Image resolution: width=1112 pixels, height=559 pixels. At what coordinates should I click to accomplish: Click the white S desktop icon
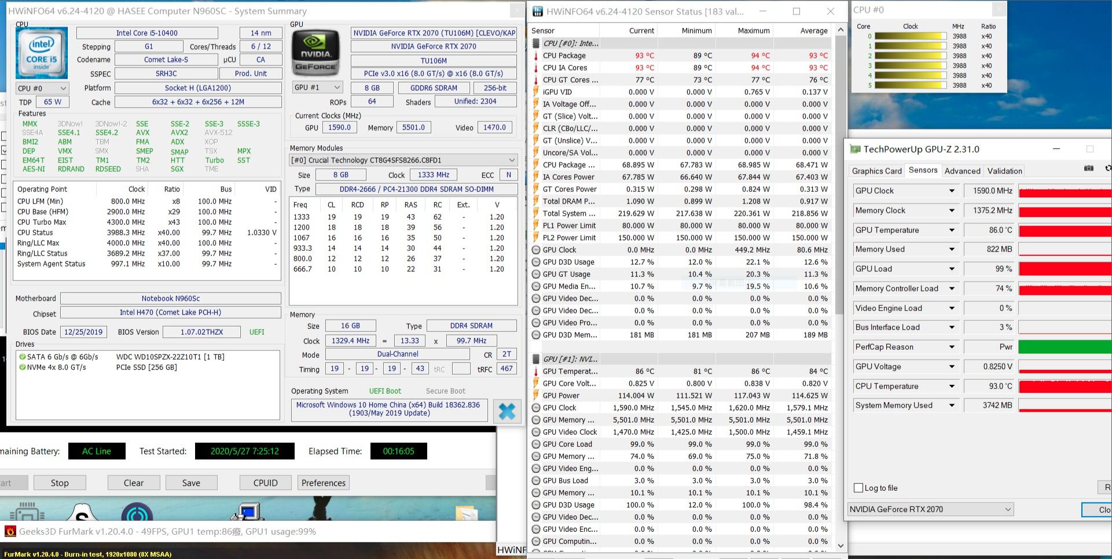pyautogui.click(x=83, y=511)
